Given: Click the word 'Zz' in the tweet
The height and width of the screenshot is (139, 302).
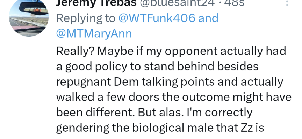Looking at the screenshot, I should (x=247, y=128).
